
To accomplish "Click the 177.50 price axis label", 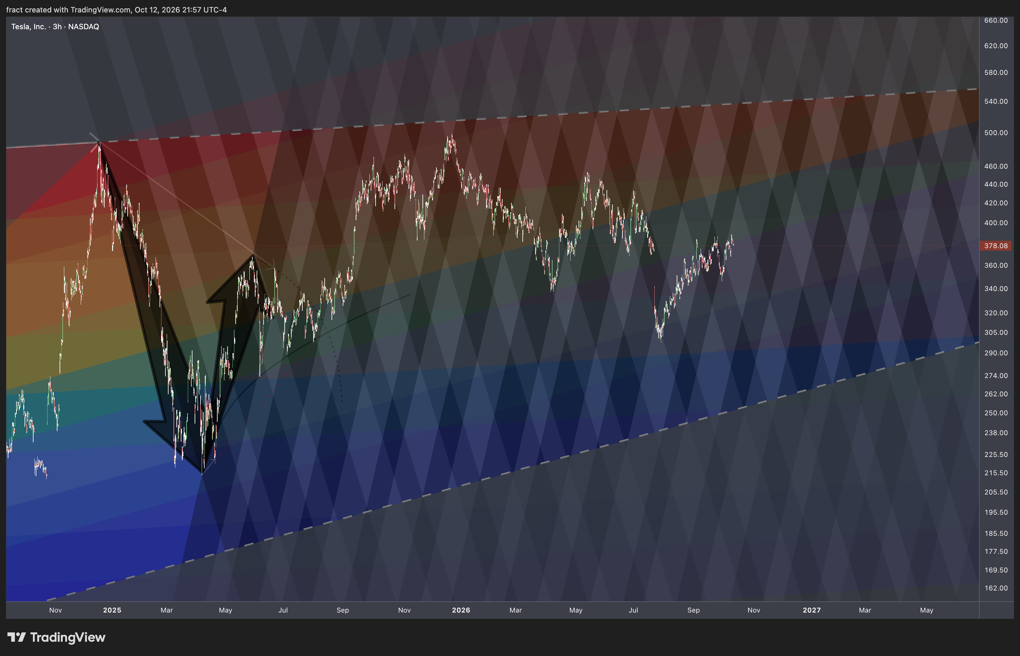I will pyautogui.click(x=996, y=552).
